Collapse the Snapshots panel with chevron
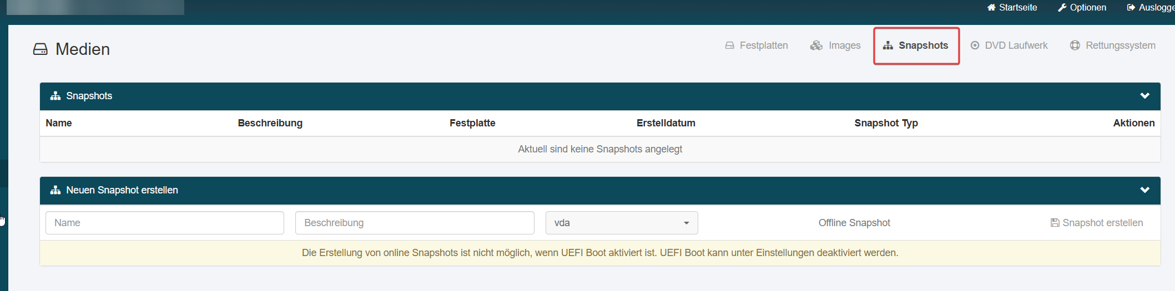This screenshot has height=291, width=1175. (x=1144, y=96)
